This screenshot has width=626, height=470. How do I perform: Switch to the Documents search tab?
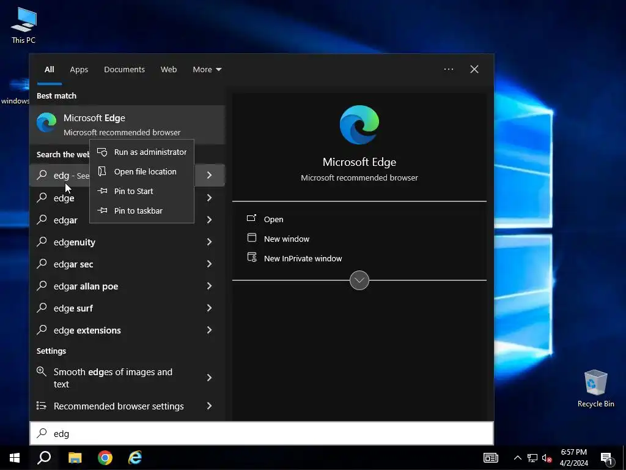(124, 70)
